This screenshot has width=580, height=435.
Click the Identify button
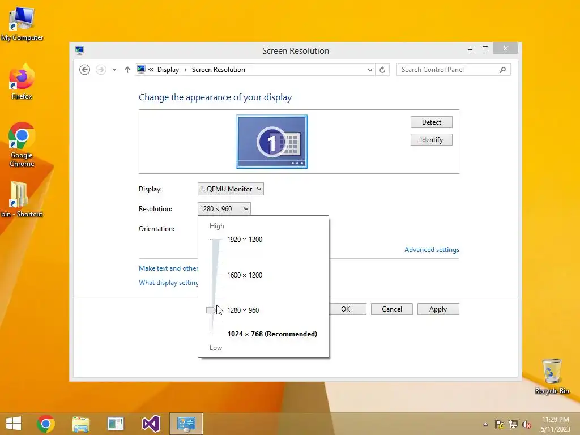[431, 140]
